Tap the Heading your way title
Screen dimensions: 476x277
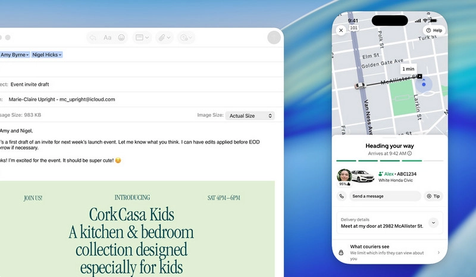pos(390,146)
